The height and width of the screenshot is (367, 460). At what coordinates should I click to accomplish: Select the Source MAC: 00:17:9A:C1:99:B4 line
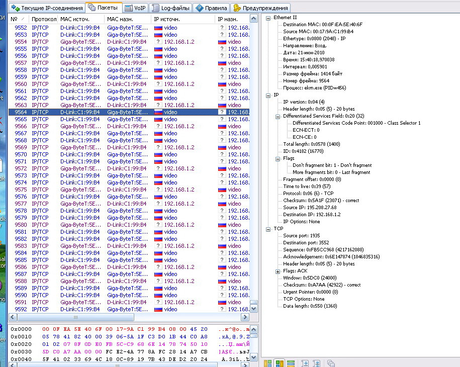318,32
